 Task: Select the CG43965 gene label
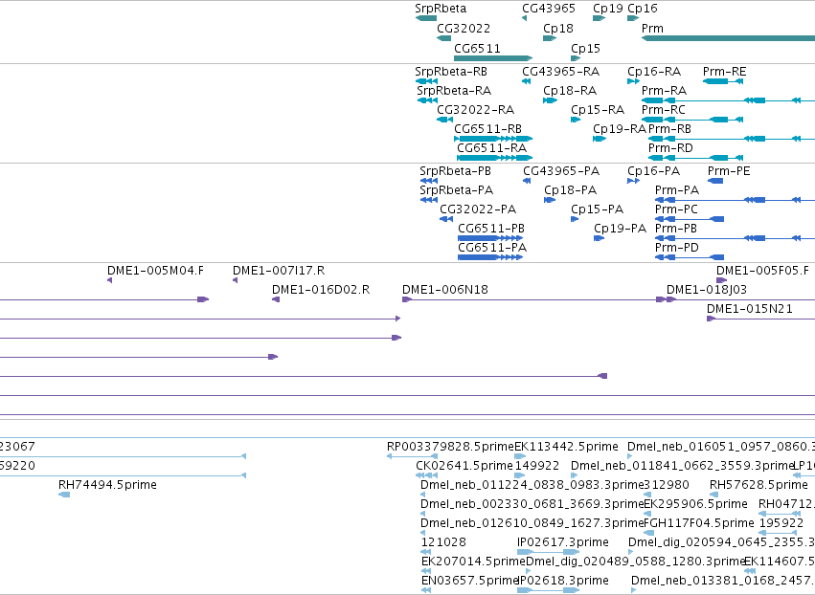pos(549,9)
